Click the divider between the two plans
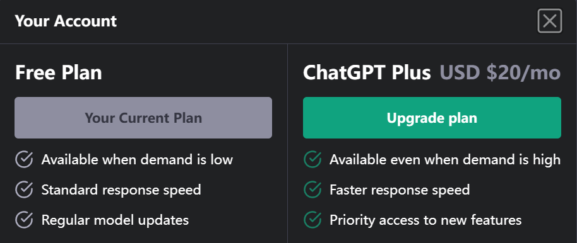The image size is (577, 243). click(x=287, y=144)
